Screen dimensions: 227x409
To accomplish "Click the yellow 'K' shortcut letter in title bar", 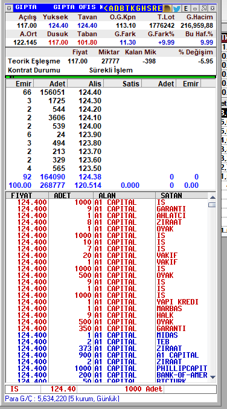I will 133,8.
